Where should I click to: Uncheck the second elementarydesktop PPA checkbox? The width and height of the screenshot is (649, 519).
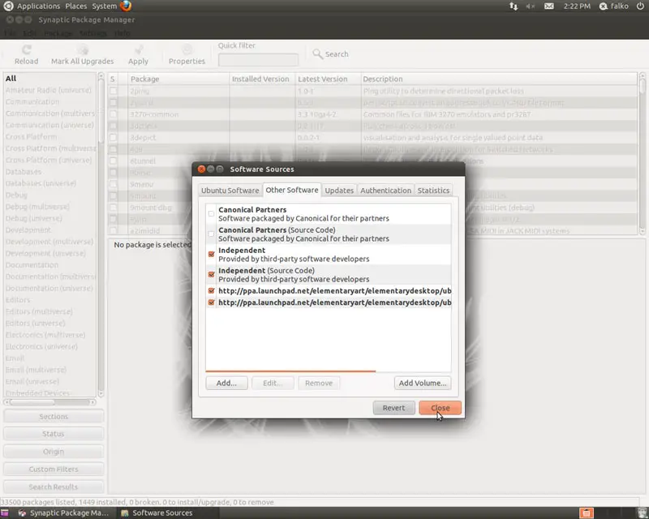211,302
